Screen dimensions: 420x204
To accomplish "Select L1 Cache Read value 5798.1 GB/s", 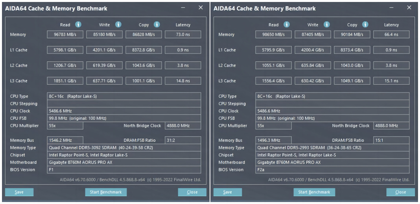I will tap(65, 50).
